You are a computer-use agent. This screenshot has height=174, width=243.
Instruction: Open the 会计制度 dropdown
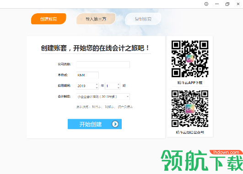click(x=103, y=97)
